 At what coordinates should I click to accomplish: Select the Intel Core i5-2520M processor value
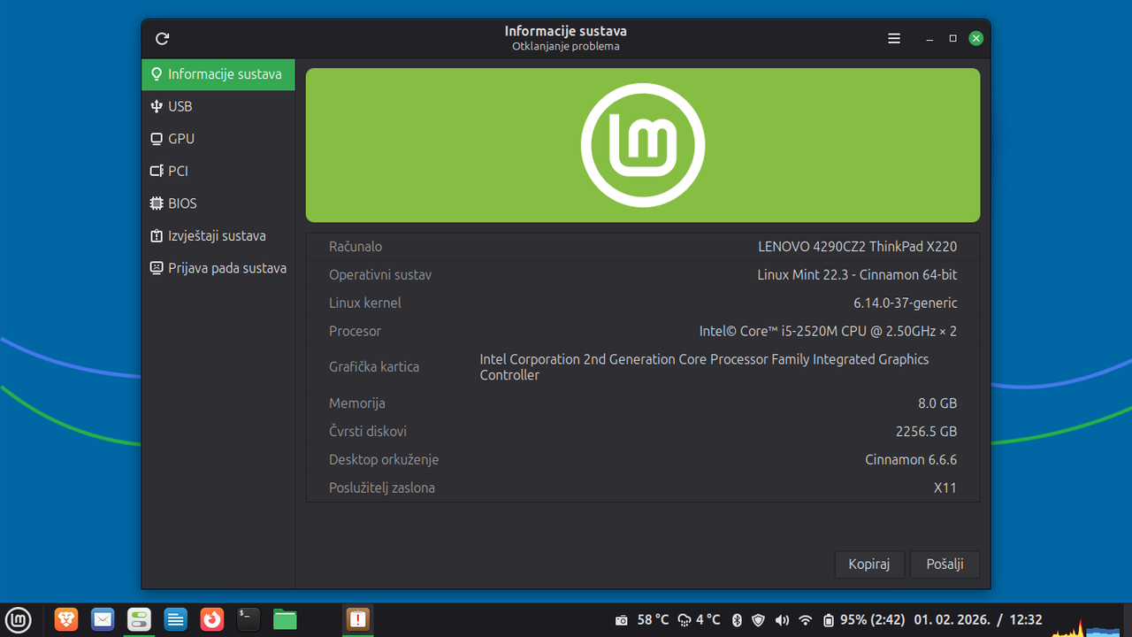828,331
